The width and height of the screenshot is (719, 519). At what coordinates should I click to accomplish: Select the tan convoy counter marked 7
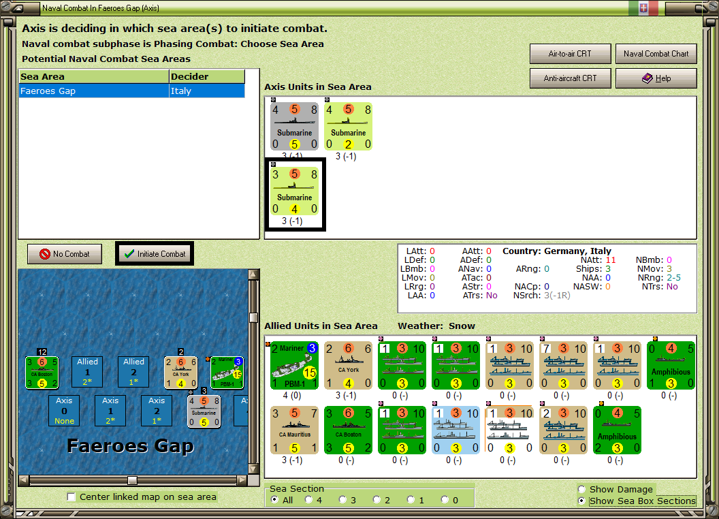pos(564,366)
